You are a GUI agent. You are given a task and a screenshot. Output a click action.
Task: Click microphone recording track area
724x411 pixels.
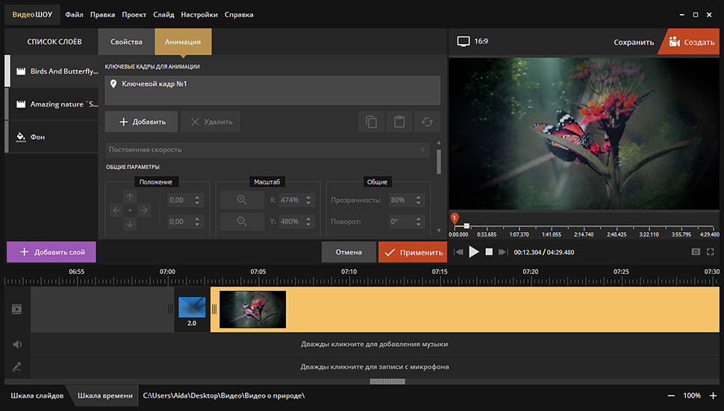click(x=375, y=367)
